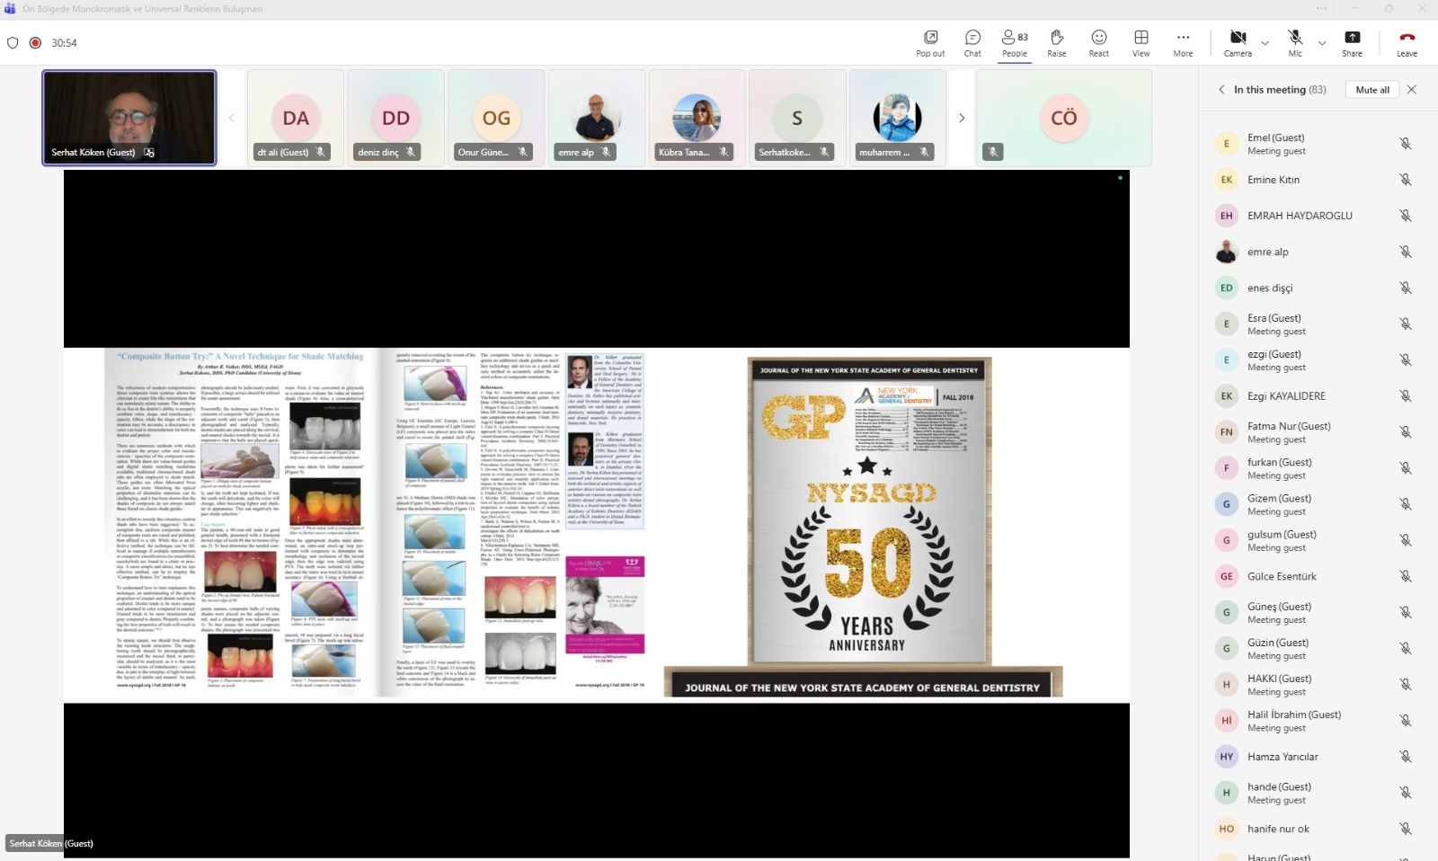Expand the Mic options dropdown arrow
This screenshot has height=861, width=1438.
tap(1321, 42)
